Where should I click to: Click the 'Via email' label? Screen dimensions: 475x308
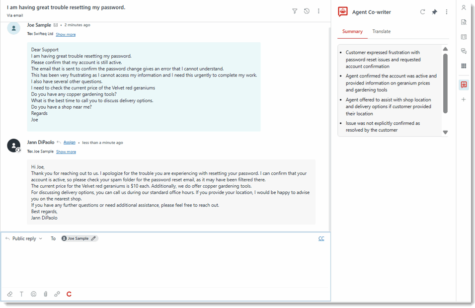15,15
